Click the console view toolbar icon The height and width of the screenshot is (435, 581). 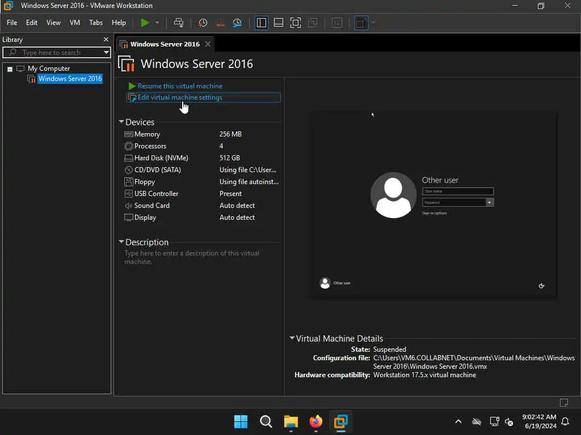tap(337, 23)
